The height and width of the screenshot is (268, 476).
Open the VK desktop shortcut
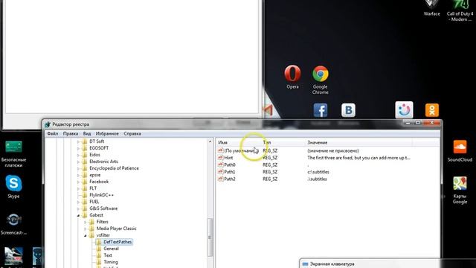coord(348,110)
